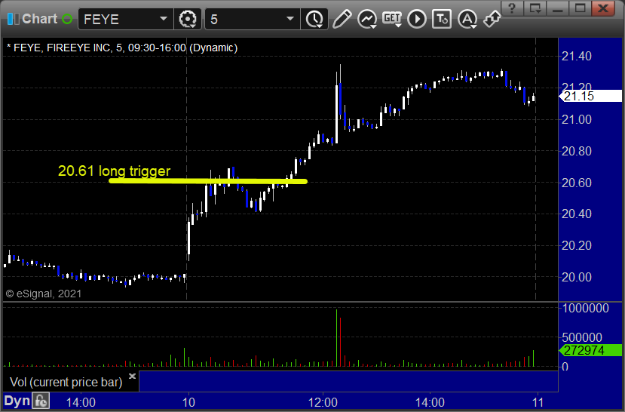Click the 20.60 price axis label

coord(576,183)
